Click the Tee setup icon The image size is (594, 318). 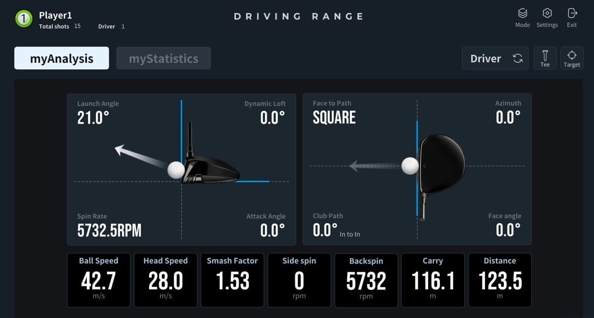(545, 58)
